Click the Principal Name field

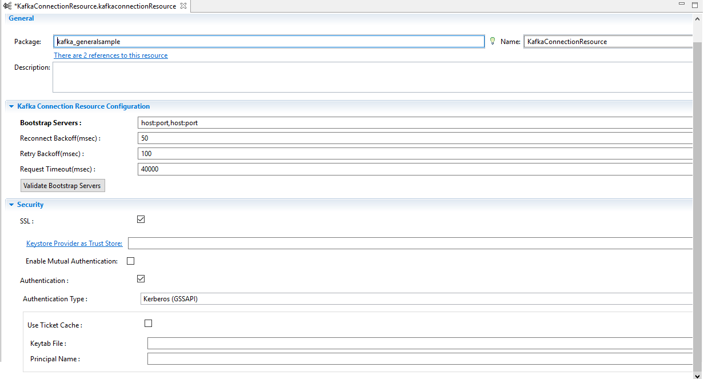pos(420,358)
